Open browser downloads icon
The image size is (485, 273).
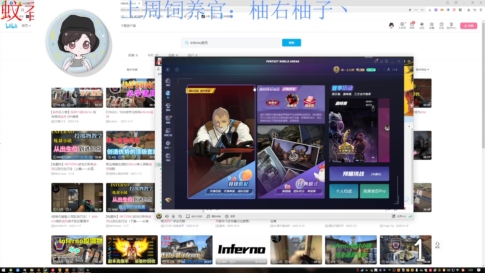(x=469, y=10)
